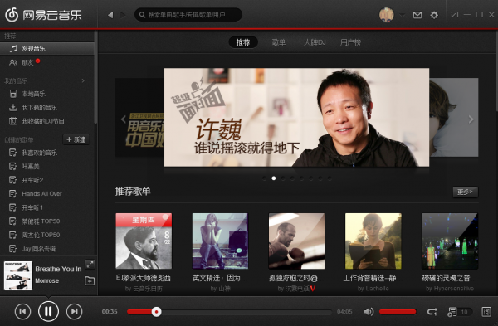The width and height of the screenshot is (498, 326).
Task: Expand the 我的音乐 section arrow
Action: click(83, 80)
